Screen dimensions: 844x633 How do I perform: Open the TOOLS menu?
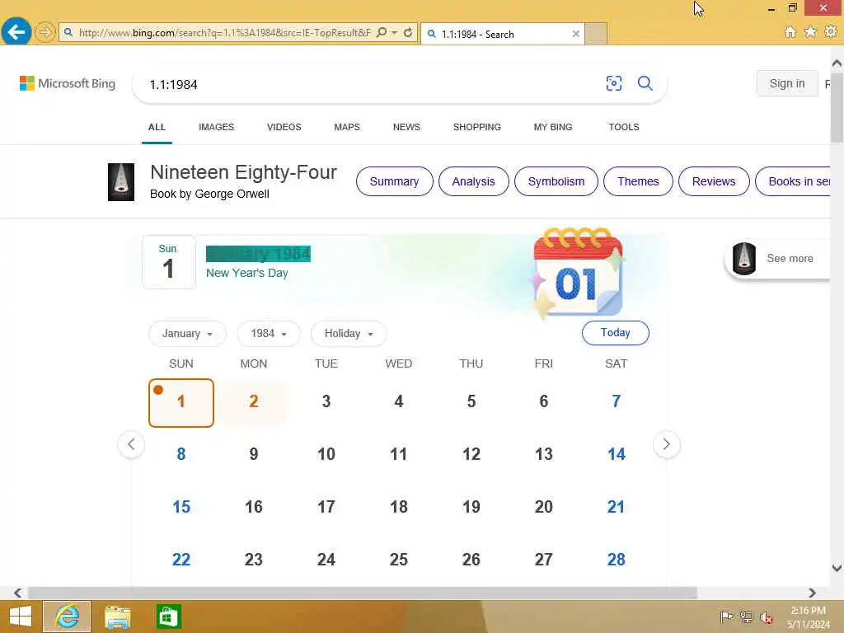point(624,127)
